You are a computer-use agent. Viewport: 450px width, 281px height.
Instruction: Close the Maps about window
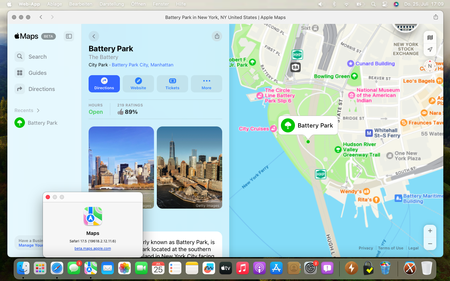pyautogui.click(x=48, y=197)
